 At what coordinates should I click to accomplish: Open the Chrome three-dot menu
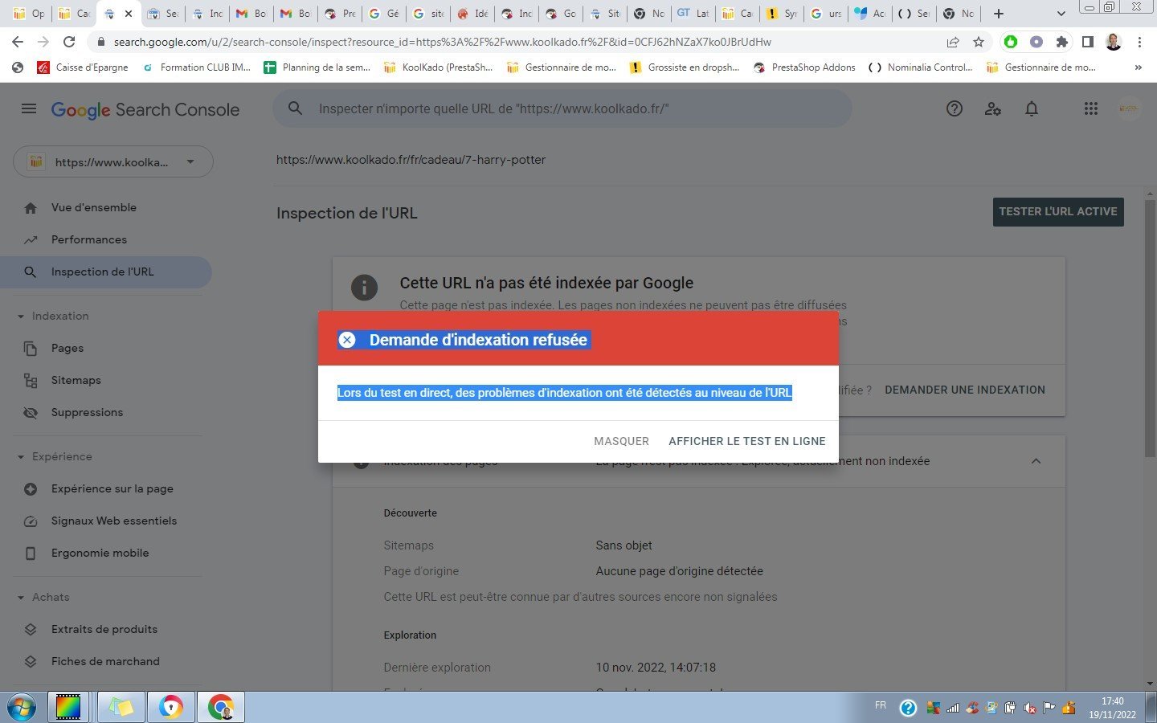coord(1139,42)
